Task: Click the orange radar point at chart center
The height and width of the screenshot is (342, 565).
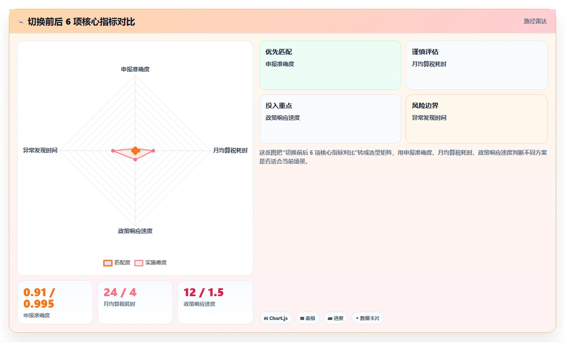Action: click(x=135, y=150)
